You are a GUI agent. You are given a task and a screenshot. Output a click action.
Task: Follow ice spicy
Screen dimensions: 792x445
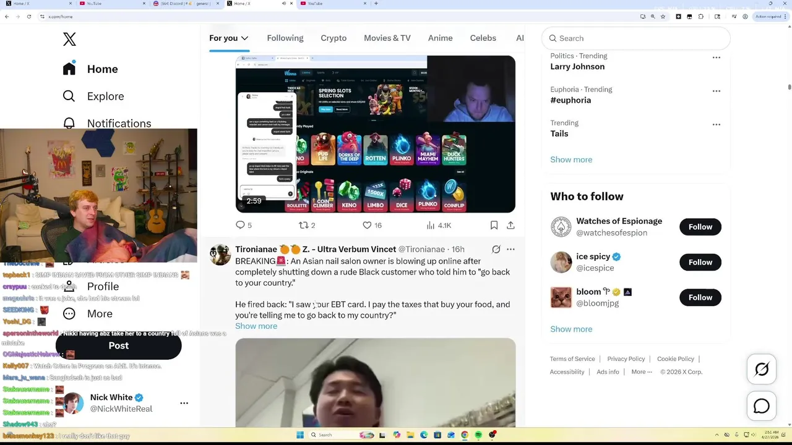point(700,262)
